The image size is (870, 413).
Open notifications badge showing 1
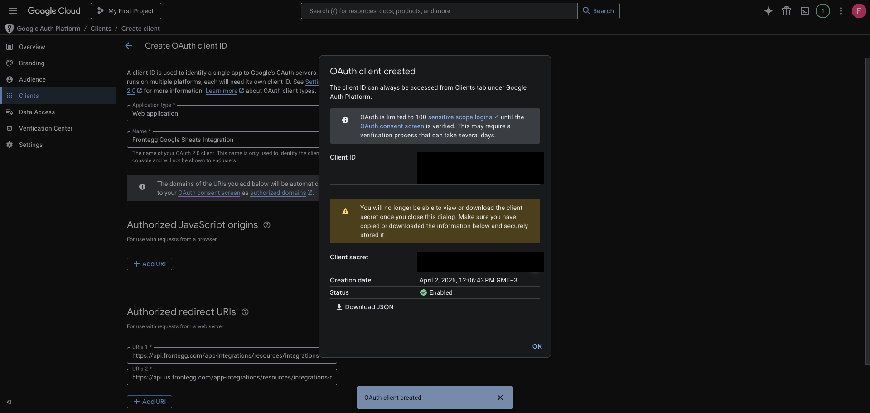coord(823,11)
